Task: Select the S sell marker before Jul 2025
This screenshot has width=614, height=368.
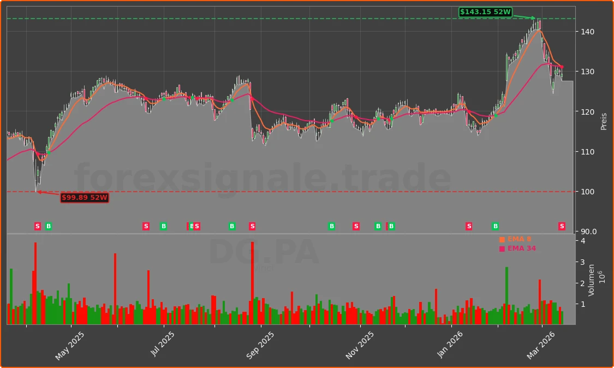Action: 146,225
